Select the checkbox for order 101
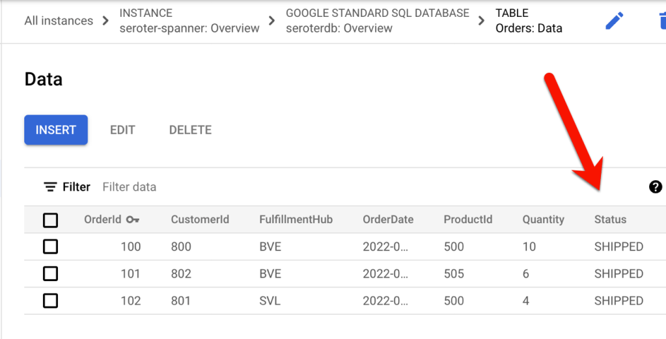This screenshot has height=339, width=666. click(50, 274)
